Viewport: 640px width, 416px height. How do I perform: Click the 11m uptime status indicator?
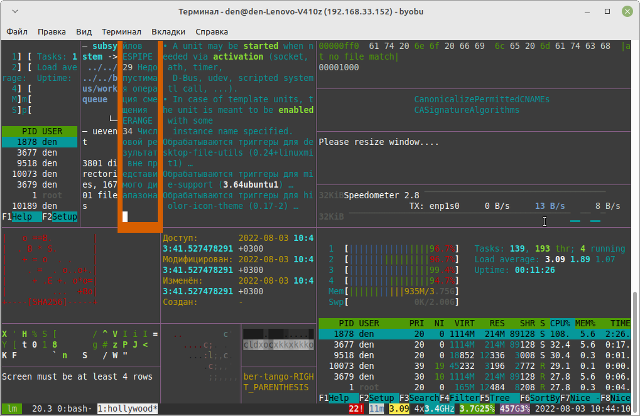[376, 408]
